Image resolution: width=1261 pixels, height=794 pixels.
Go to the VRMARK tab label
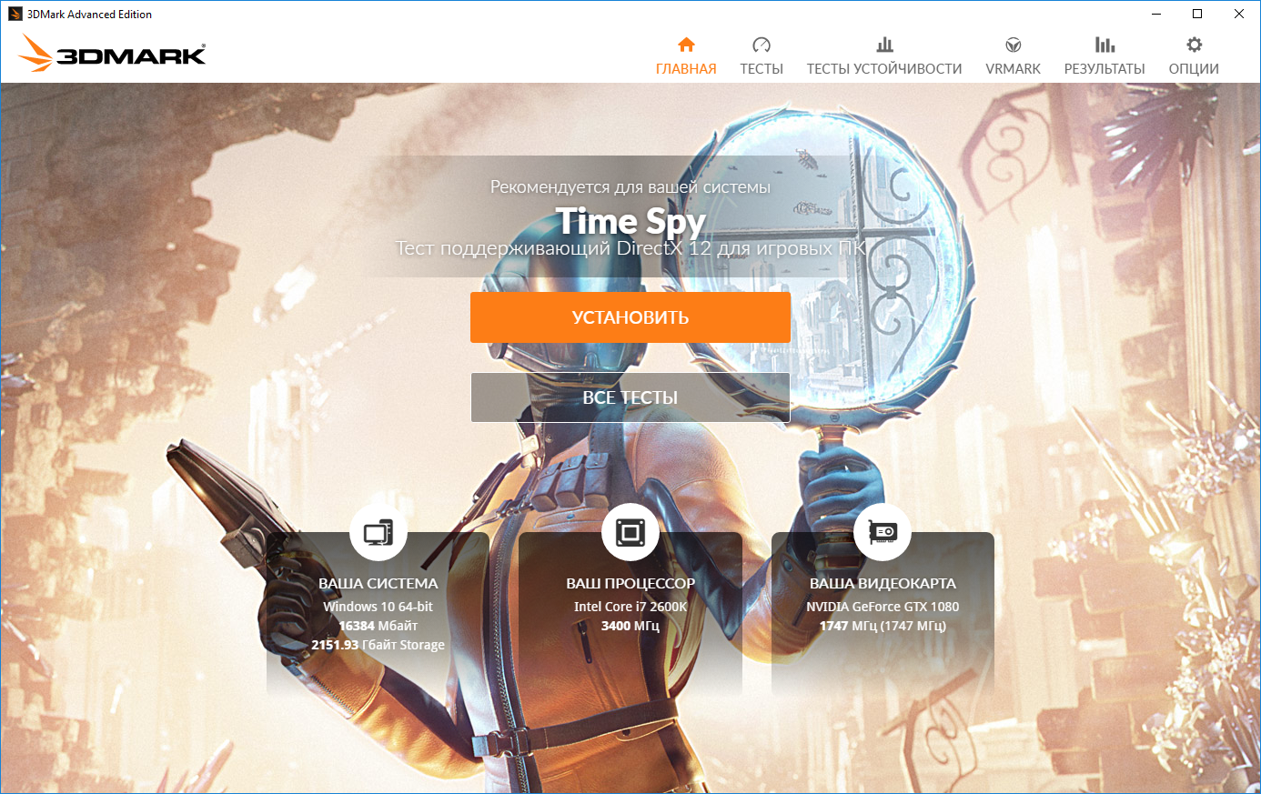pyautogui.click(x=1013, y=69)
